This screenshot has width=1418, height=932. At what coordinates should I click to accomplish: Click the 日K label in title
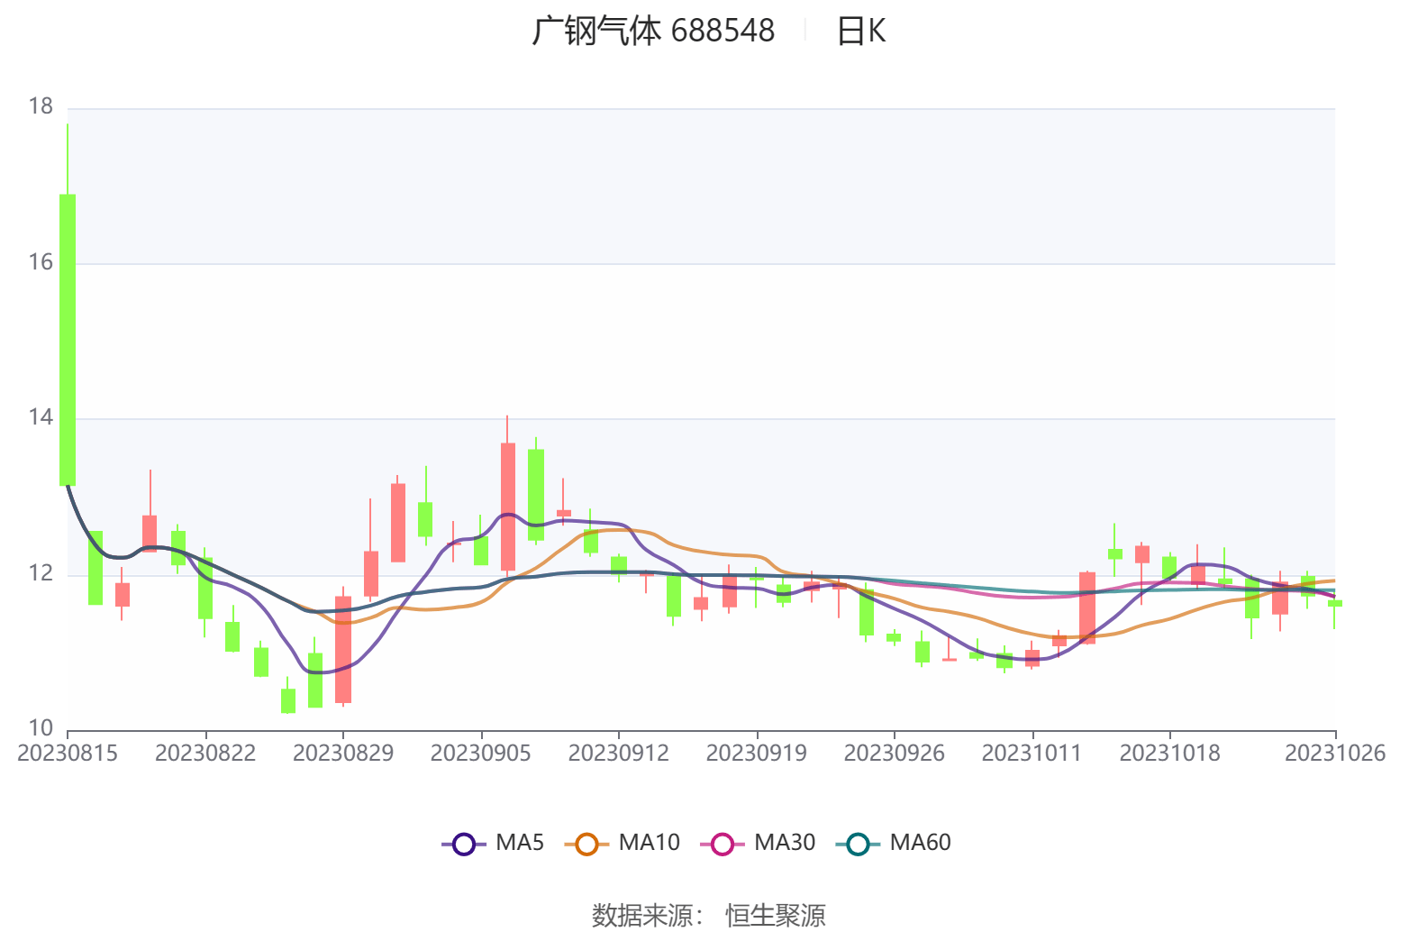[861, 32]
